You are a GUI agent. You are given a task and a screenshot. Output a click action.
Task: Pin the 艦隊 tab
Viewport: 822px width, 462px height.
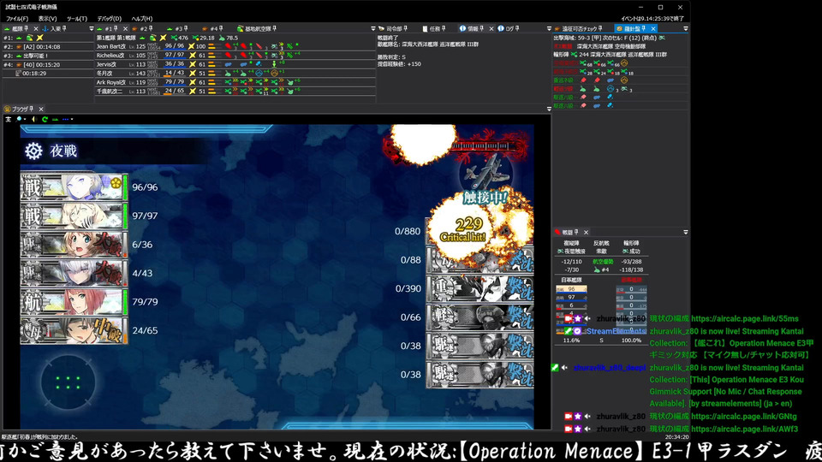click(x=27, y=29)
